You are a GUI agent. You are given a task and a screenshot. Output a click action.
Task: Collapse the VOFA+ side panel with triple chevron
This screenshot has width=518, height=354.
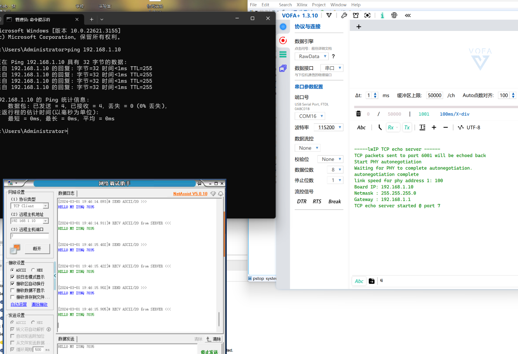coord(408,15)
